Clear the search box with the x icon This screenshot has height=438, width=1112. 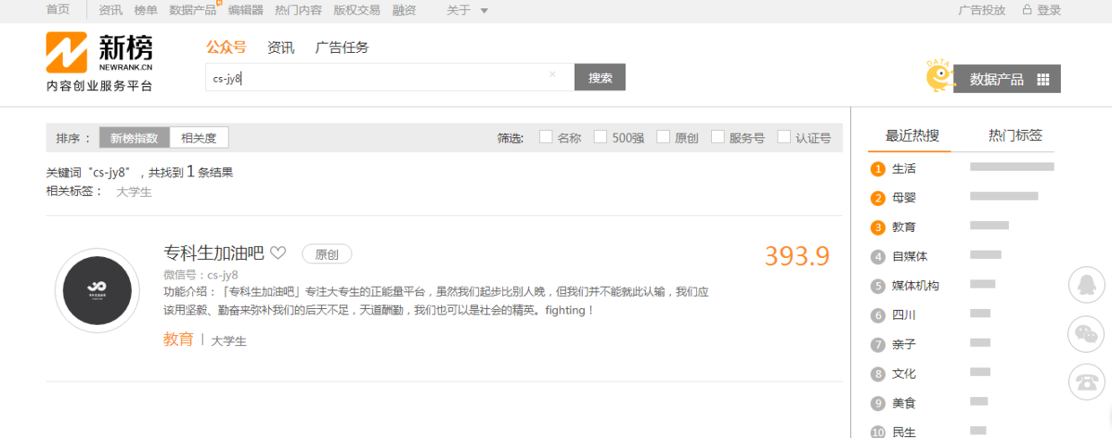552,75
